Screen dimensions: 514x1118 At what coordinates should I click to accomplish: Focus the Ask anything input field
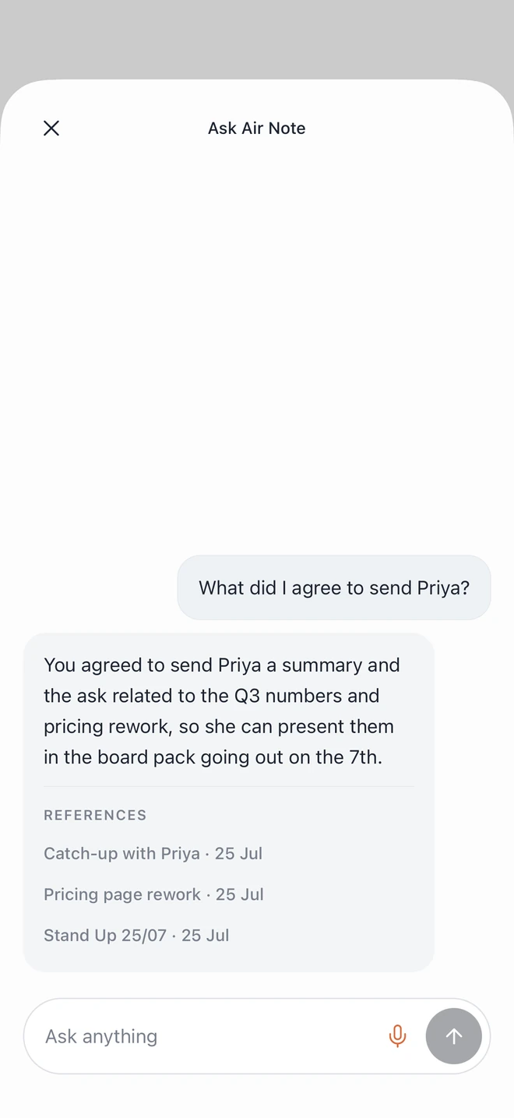point(206,1035)
